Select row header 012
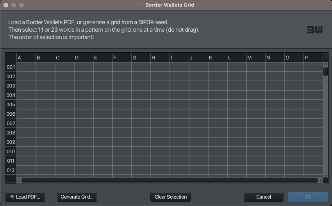 [x=11, y=170]
